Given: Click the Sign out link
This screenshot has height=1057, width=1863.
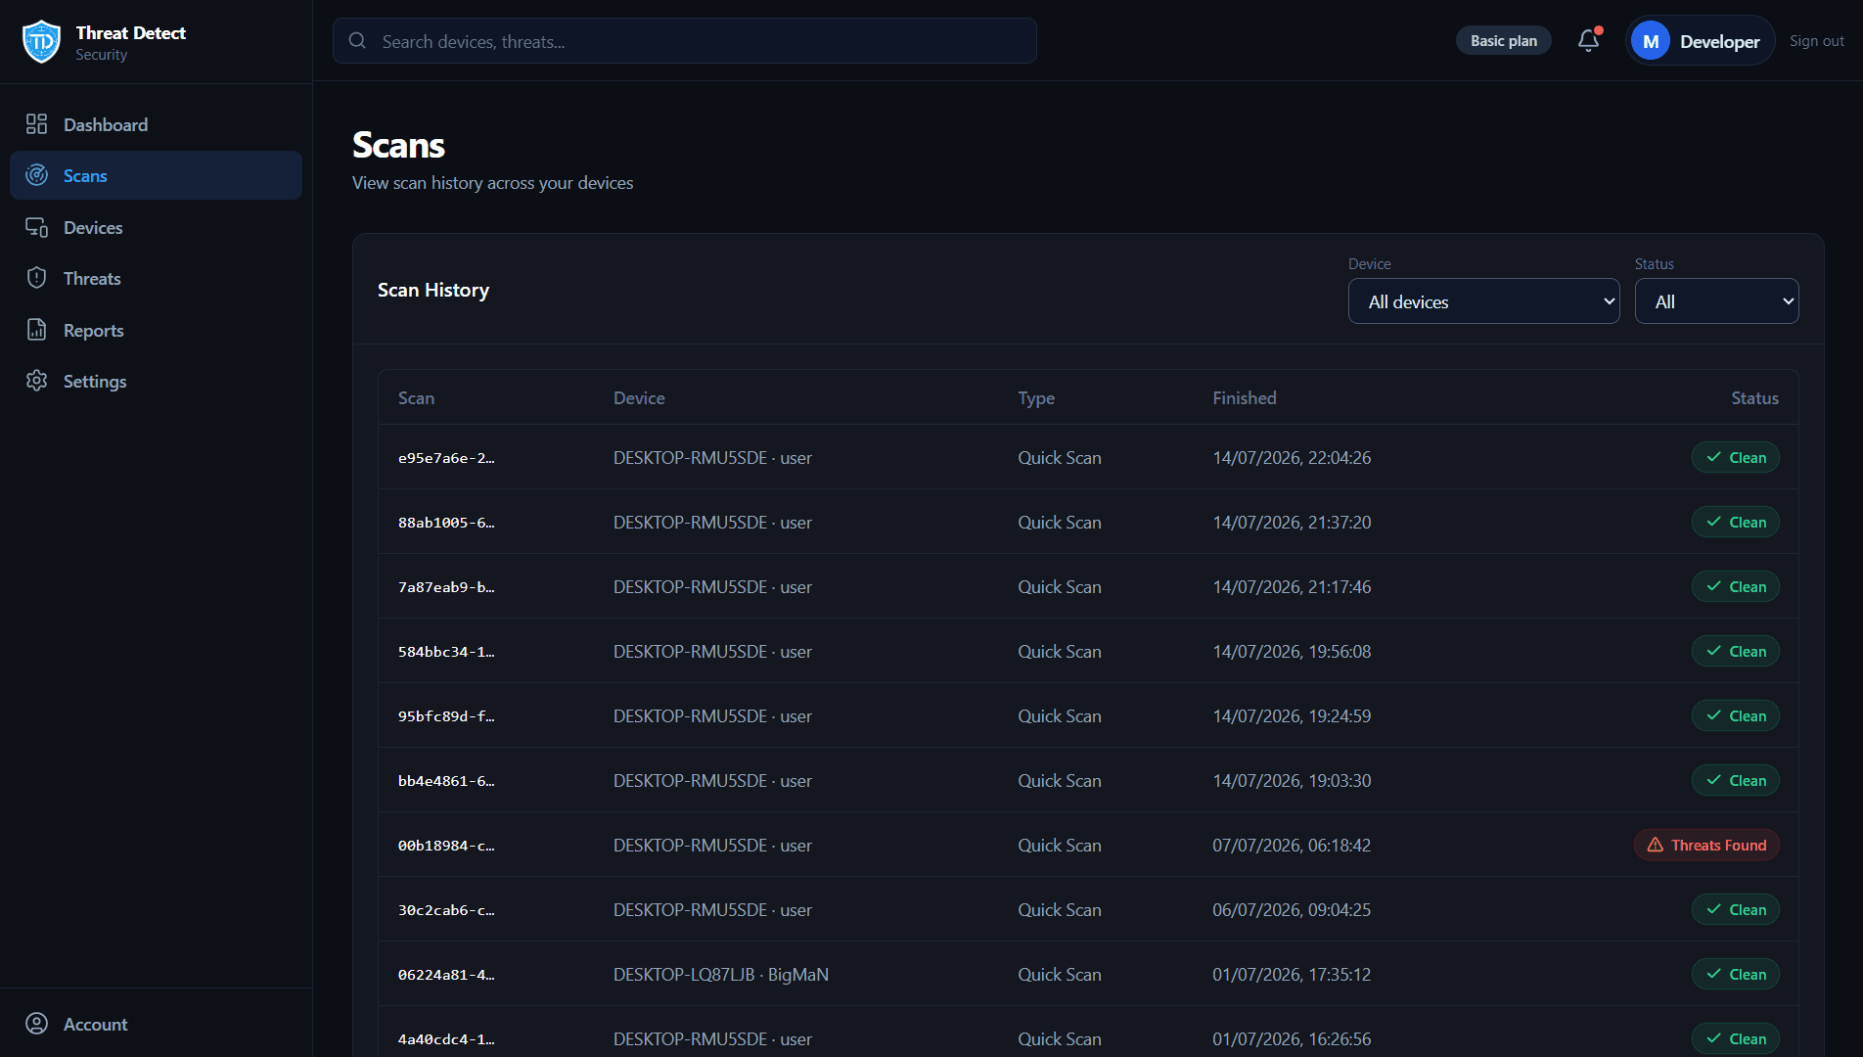Looking at the screenshot, I should pos(1816,41).
